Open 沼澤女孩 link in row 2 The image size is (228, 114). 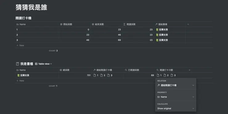click(x=162, y=35)
